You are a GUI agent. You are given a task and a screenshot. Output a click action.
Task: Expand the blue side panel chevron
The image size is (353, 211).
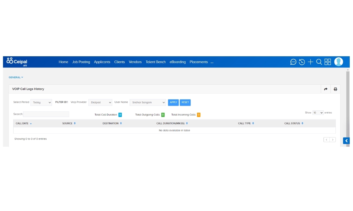tap(346, 141)
